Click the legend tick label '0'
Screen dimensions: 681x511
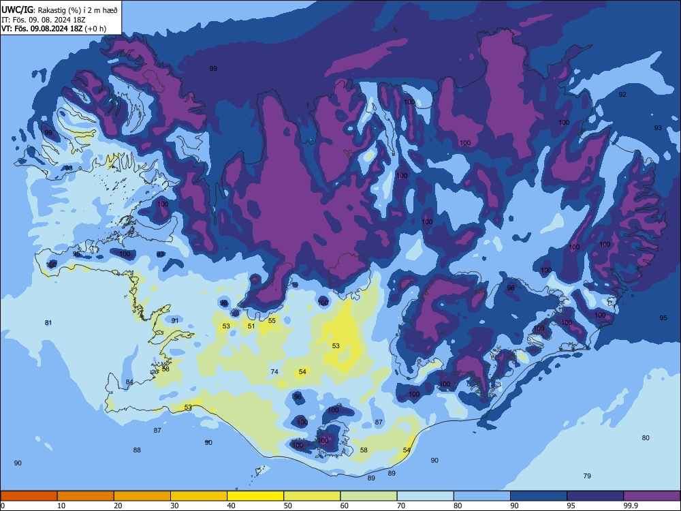(3, 506)
